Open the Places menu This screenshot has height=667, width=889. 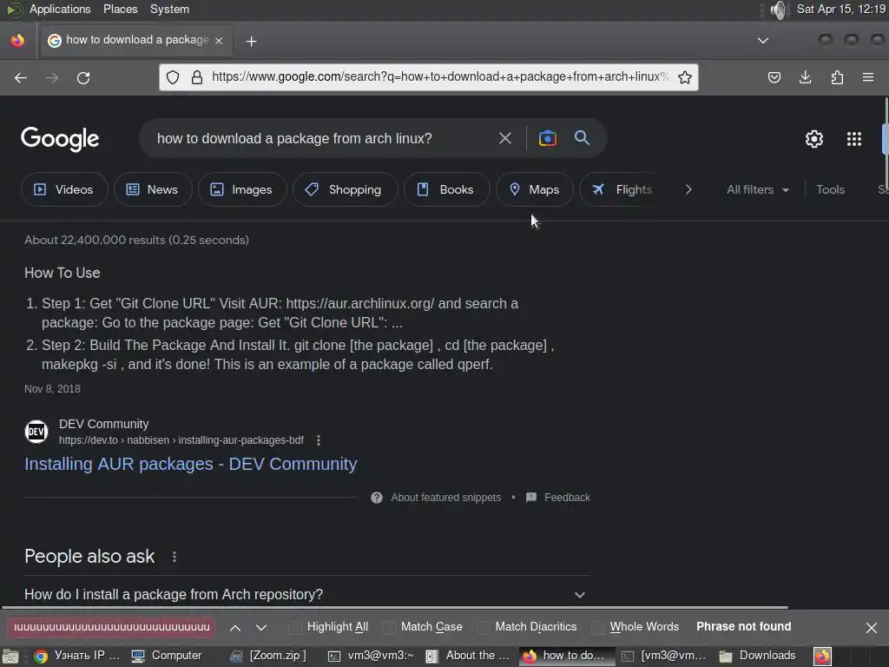120,9
